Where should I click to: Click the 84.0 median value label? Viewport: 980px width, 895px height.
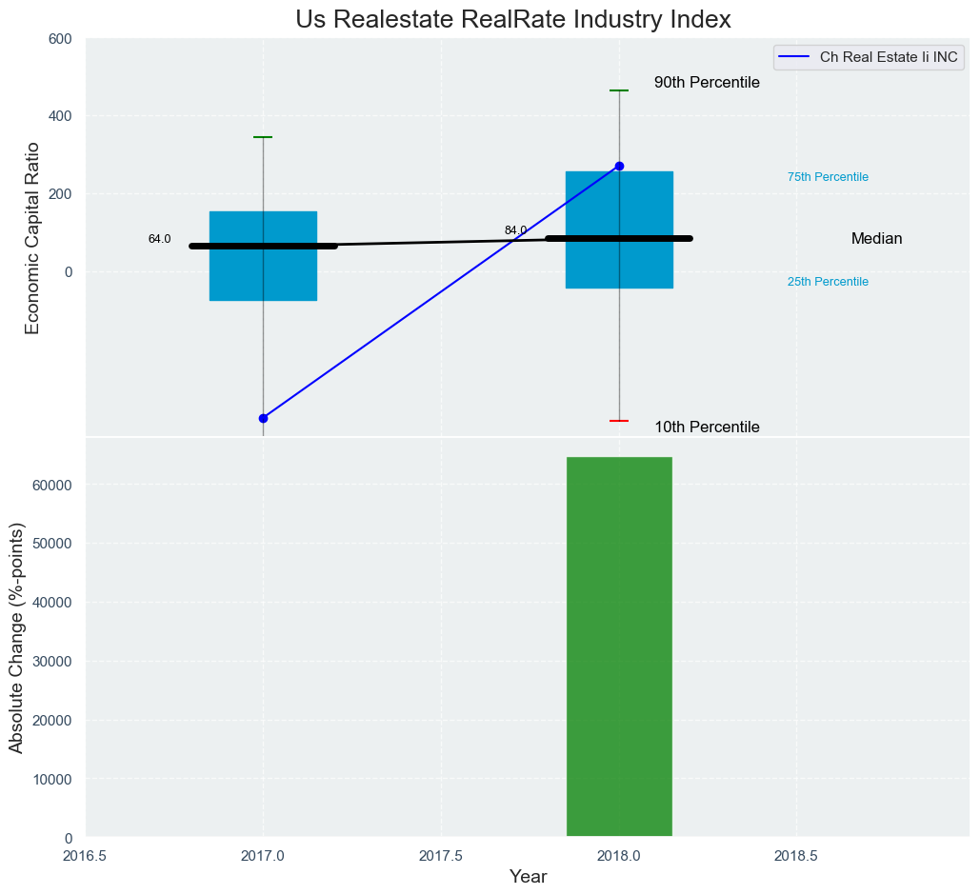coord(515,230)
